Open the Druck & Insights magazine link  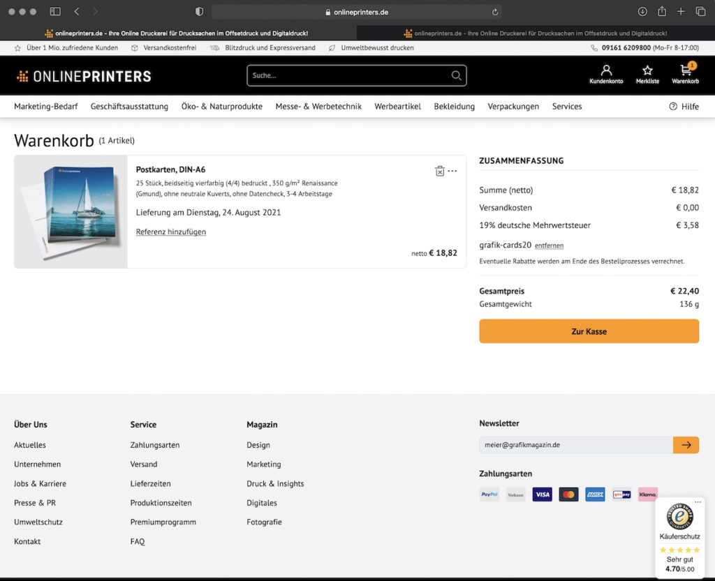[275, 483]
